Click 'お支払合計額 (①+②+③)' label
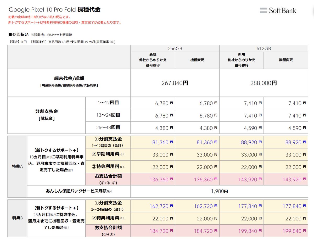 click(108, 179)
